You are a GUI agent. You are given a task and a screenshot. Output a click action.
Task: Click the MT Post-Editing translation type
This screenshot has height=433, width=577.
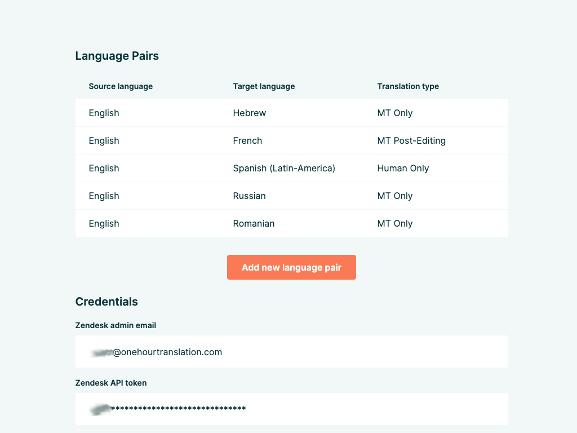click(411, 141)
